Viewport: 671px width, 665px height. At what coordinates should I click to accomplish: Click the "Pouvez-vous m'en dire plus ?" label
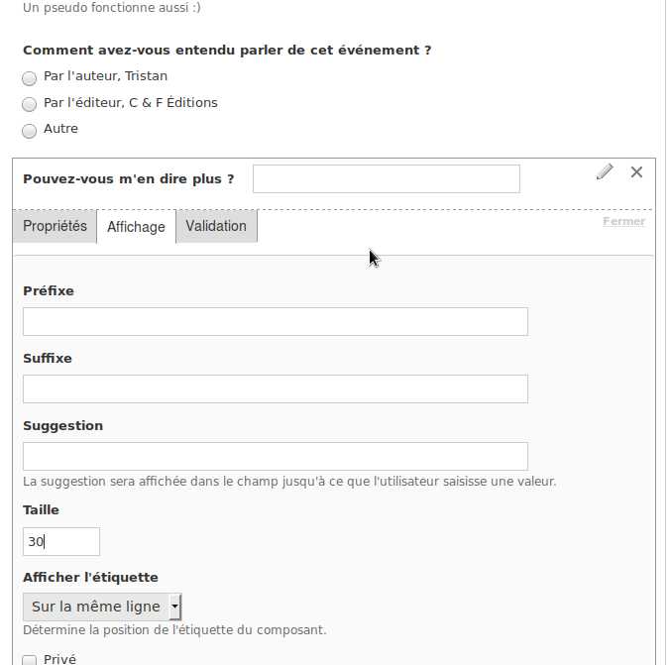(x=129, y=178)
